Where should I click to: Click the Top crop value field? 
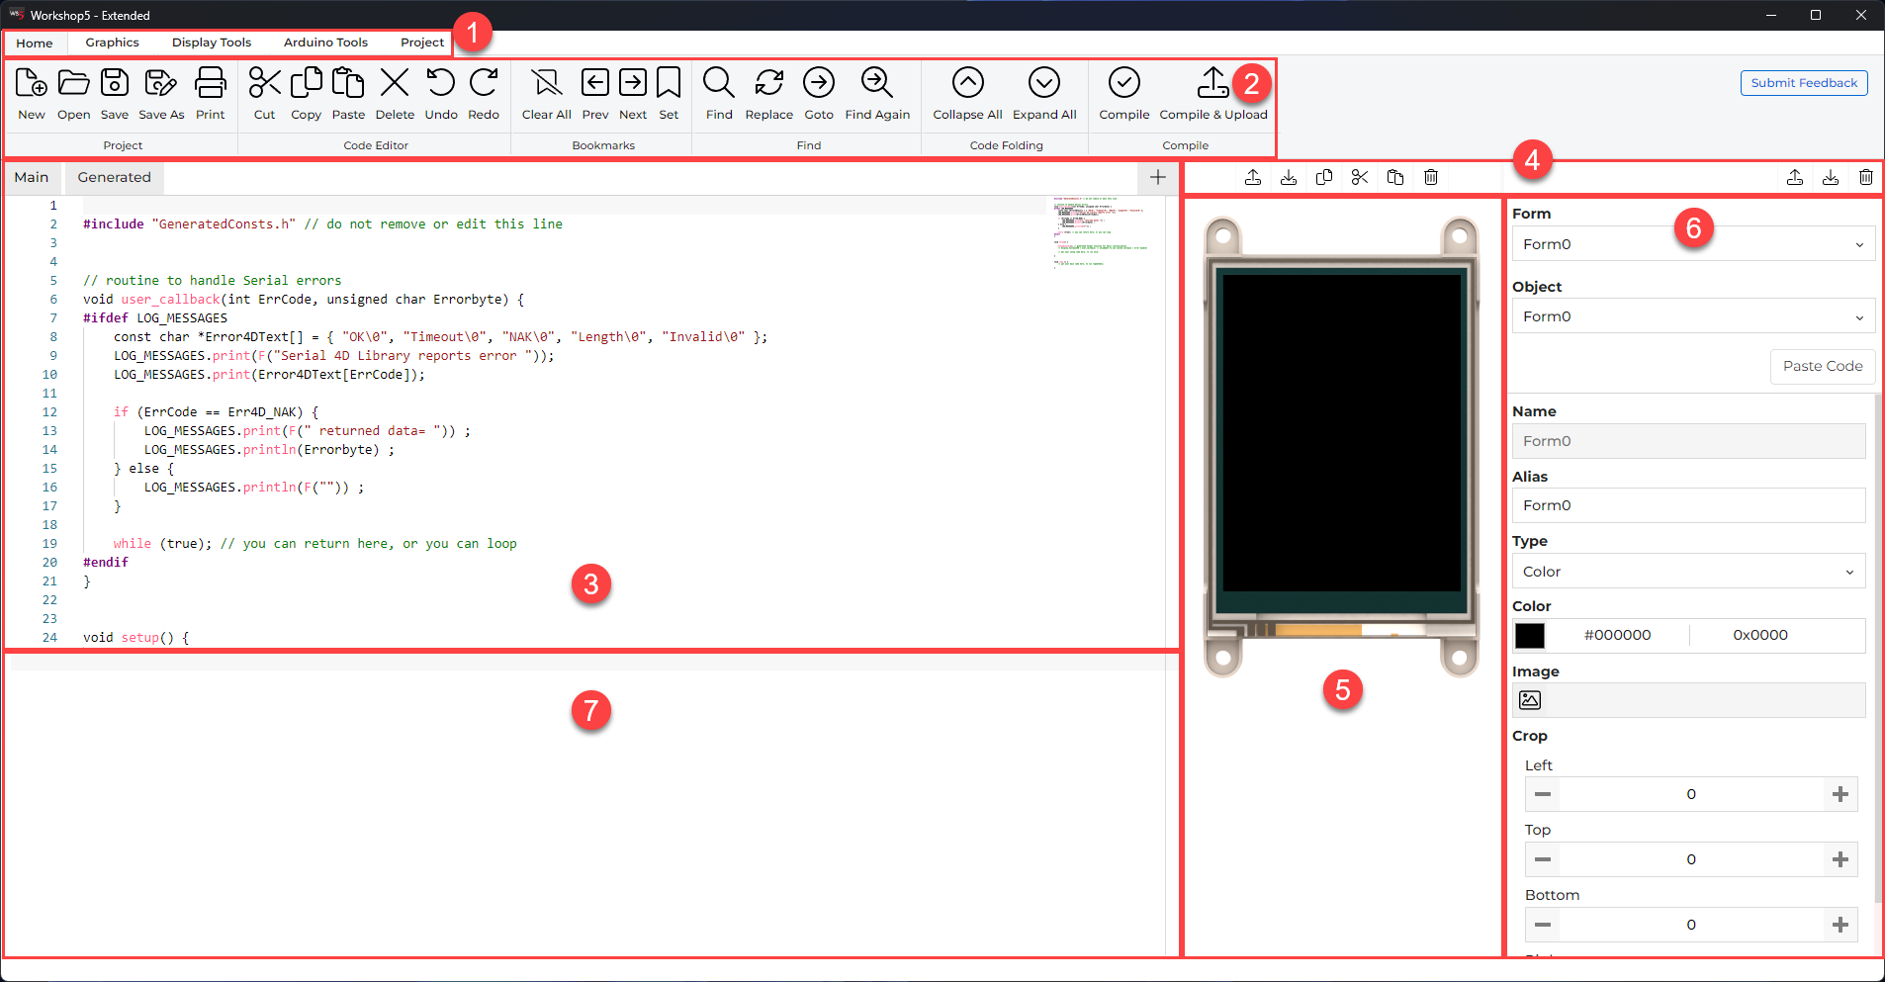[x=1691, y=859]
